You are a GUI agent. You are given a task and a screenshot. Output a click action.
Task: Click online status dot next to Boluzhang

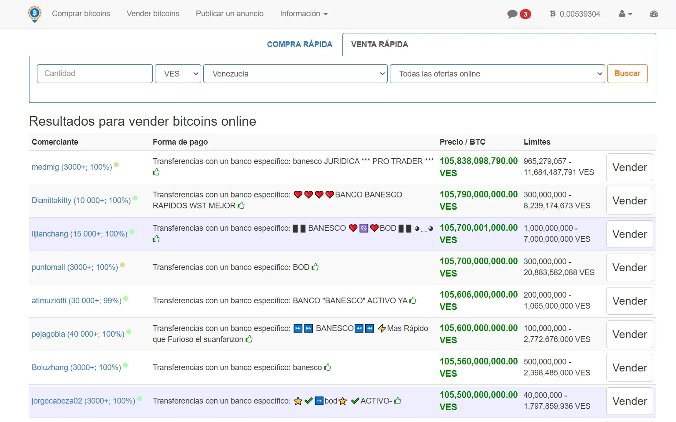pyautogui.click(x=125, y=365)
